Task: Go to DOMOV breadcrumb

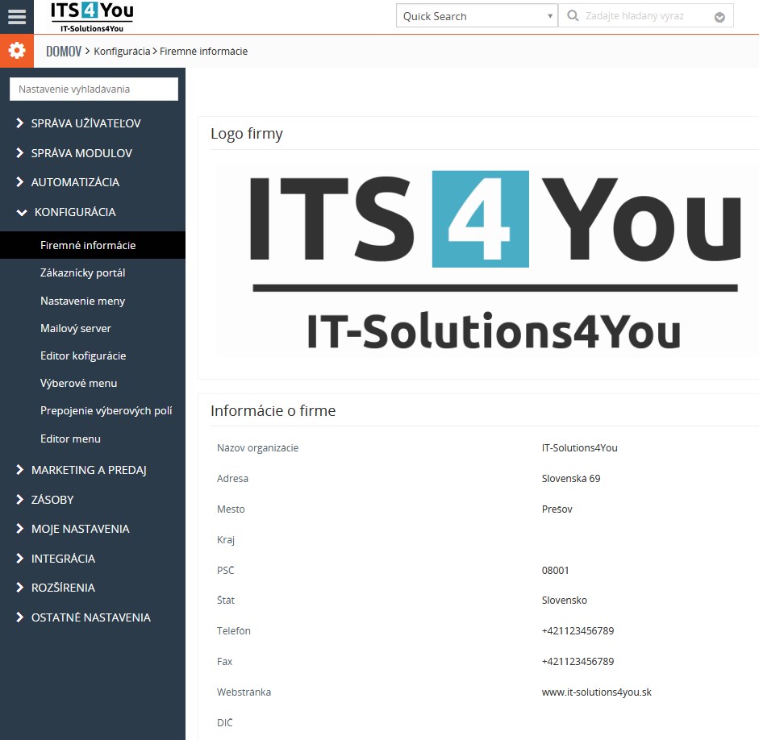Action: click(x=64, y=52)
